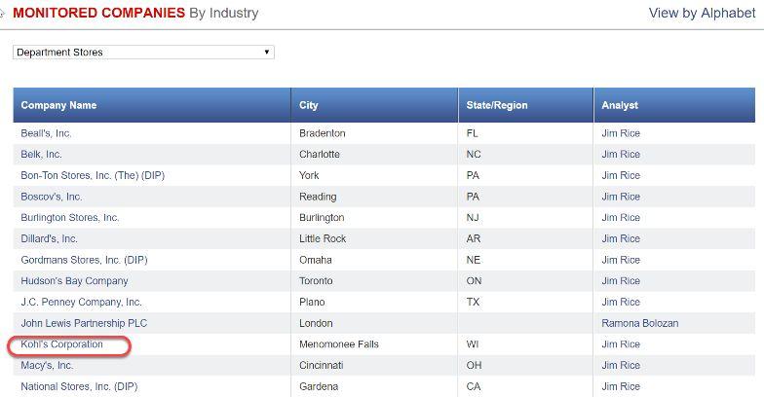Open J.C. Penney Company, Inc.

[82, 302]
